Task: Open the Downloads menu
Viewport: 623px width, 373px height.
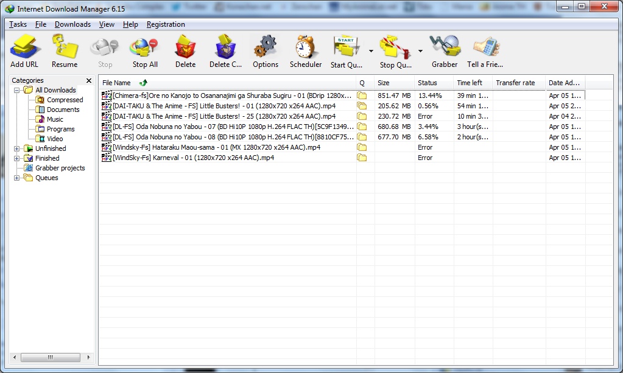Action: coord(72,24)
